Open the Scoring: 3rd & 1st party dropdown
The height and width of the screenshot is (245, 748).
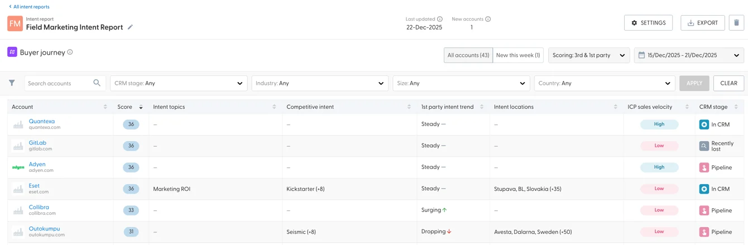click(589, 55)
